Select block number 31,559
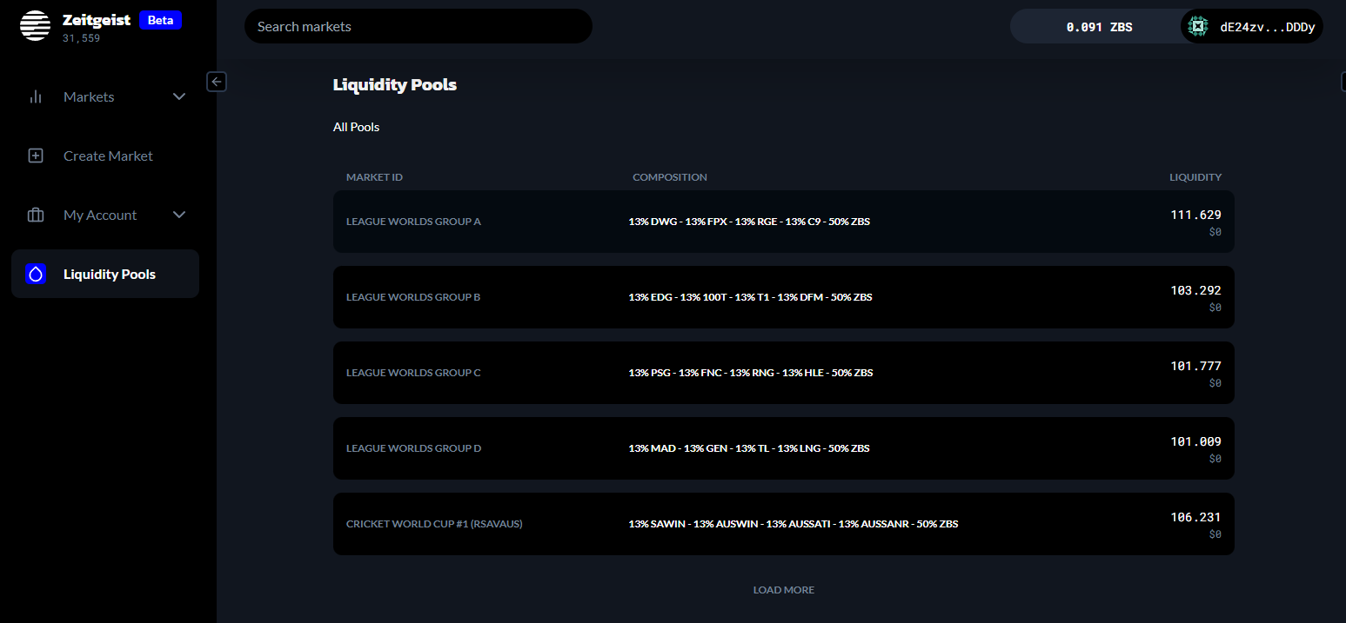 coord(81,38)
